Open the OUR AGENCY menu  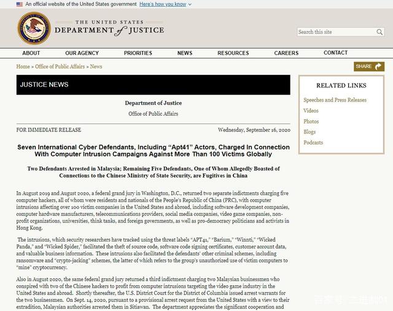pyautogui.click(x=82, y=53)
